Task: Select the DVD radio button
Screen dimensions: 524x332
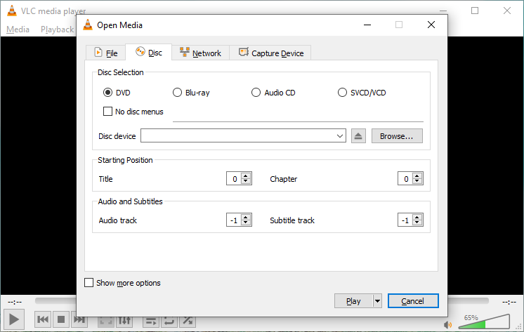Action: click(107, 92)
